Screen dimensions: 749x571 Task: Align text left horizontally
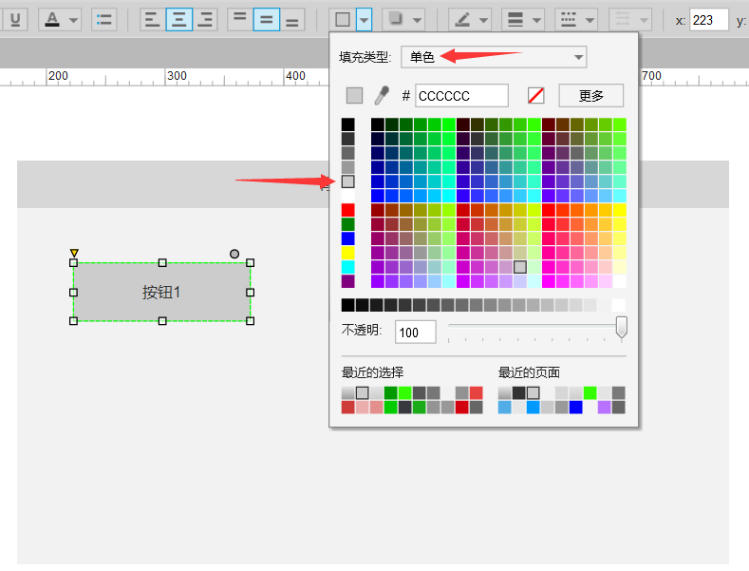(x=153, y=20)
